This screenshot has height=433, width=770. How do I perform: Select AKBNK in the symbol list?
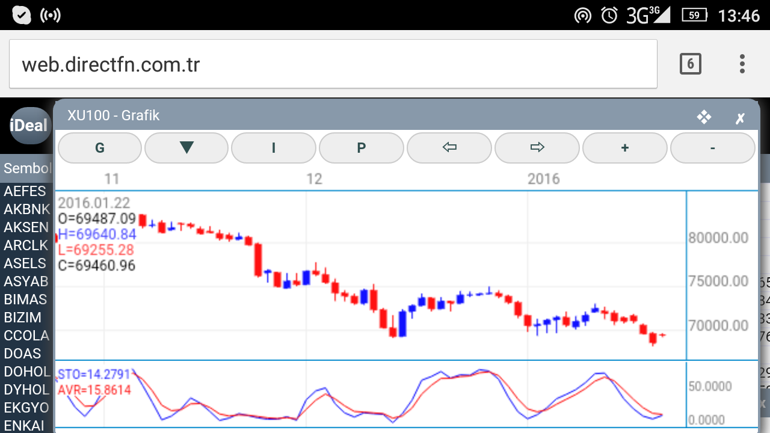pos(26,209)
